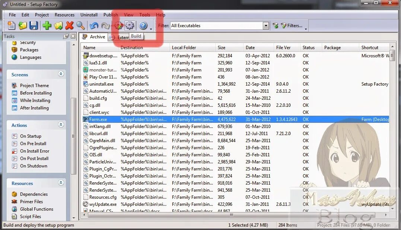Viewport: 401px width, 230px height.
Task: Open the All Executables filter dropdown
Action: click(x=266, y=26)
